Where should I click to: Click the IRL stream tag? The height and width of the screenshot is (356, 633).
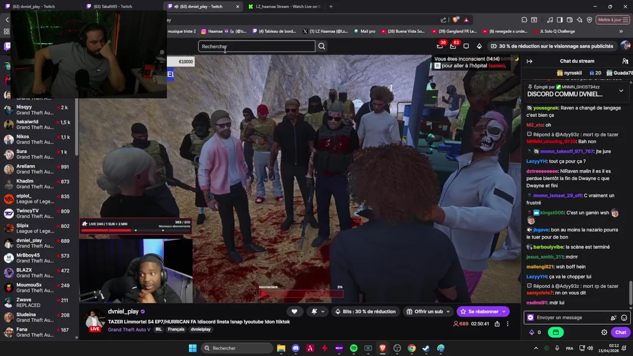pos(158,330)
